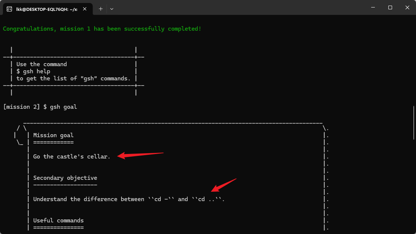Close the terminal window

(x=407, y=7)
